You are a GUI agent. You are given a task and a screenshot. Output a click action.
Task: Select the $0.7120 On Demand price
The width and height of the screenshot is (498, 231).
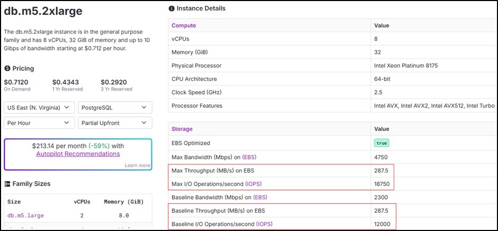coord(16,82)
